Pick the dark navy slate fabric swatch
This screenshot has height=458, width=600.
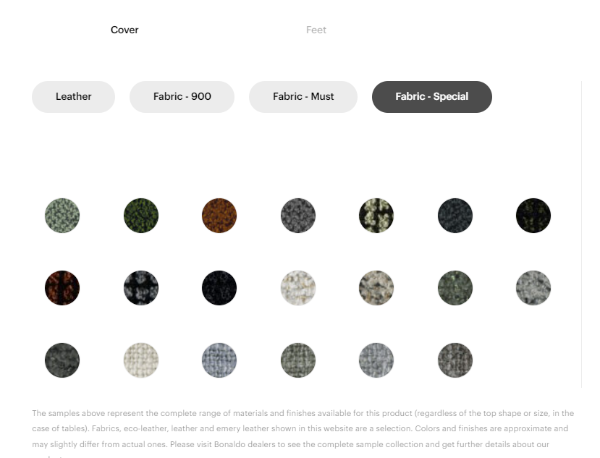click(455, 216)
